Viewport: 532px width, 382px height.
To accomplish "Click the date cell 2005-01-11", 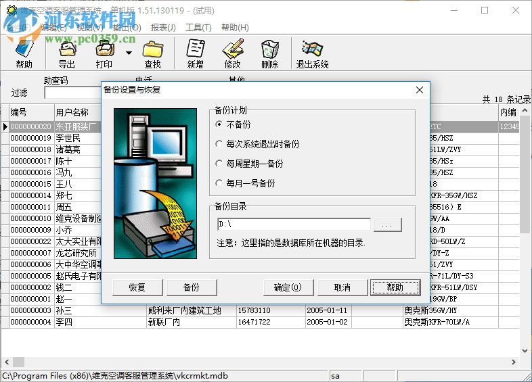I will 328,310.
